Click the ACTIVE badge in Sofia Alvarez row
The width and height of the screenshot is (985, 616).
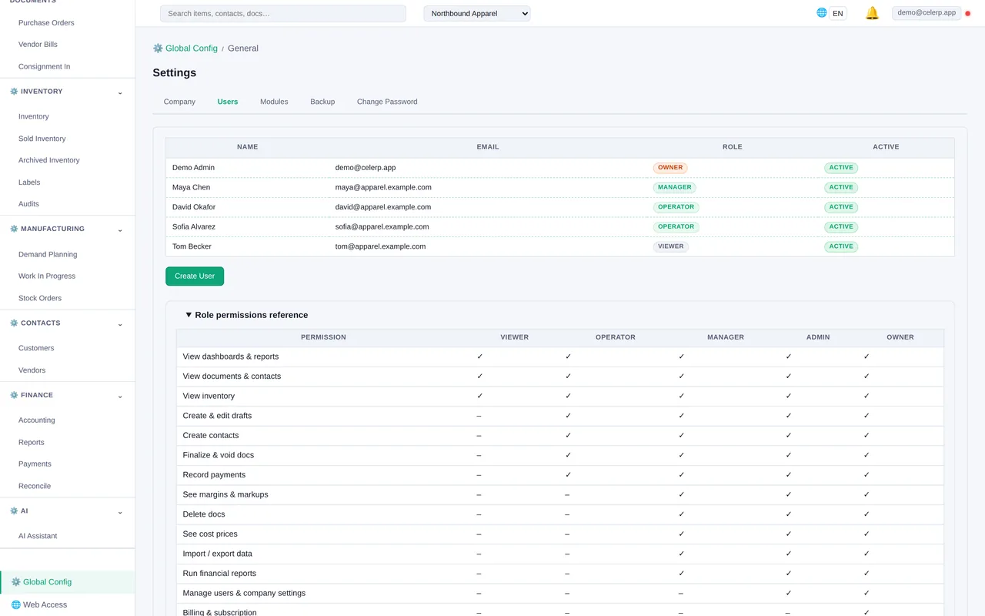(x=841, y=227)
